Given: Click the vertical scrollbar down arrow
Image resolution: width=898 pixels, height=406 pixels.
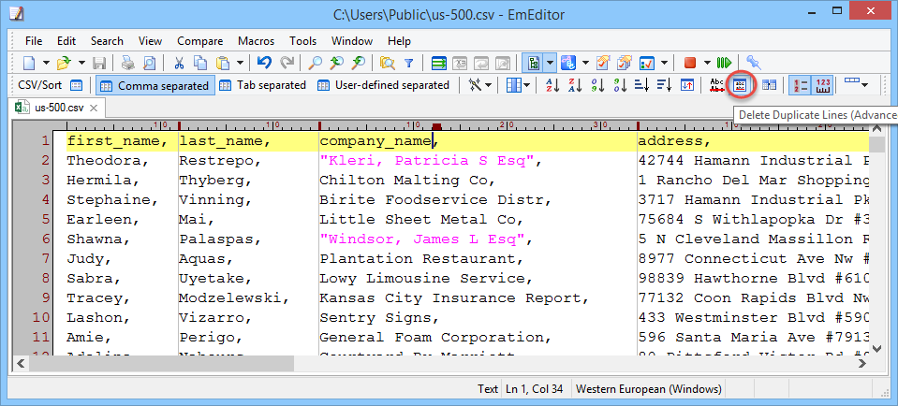Looking at the screenshot, I should [x=876, y=348].
